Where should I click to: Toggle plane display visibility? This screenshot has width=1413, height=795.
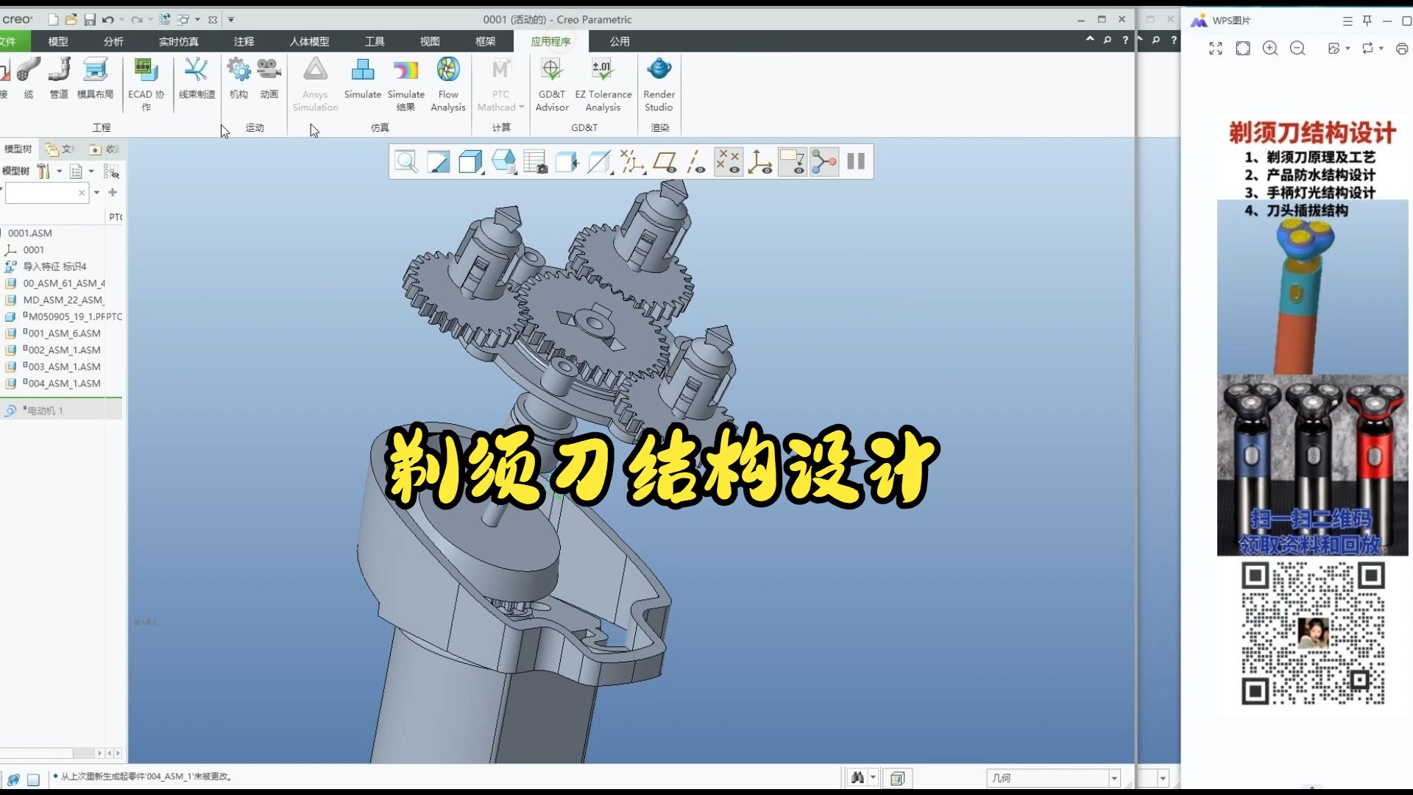[x=664, y=161]
